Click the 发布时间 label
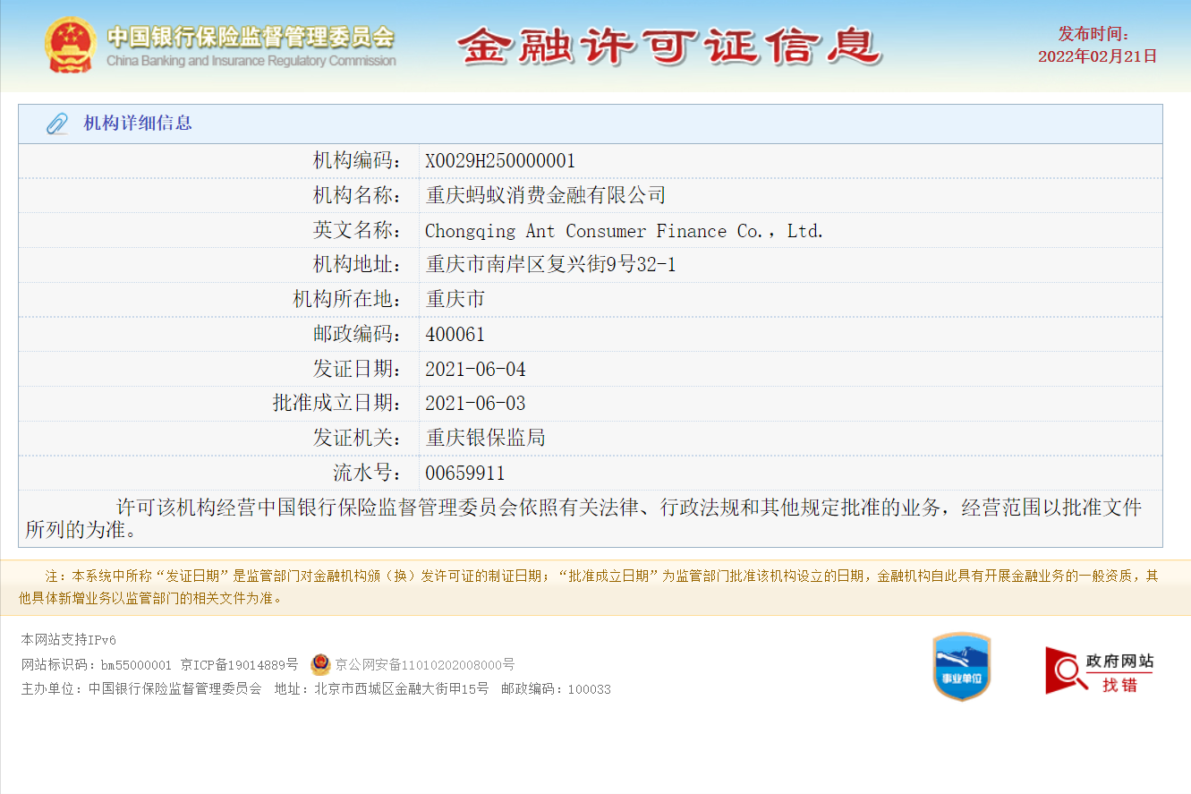 1093,34
